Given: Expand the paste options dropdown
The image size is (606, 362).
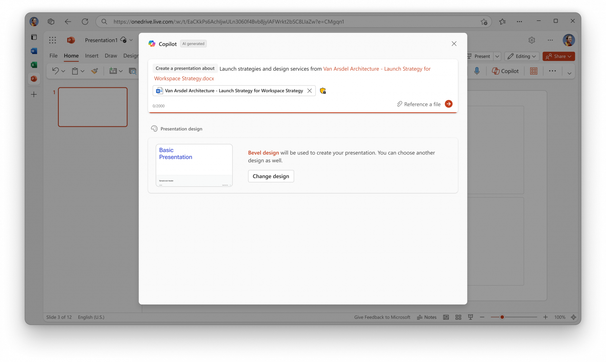Looking at the screenshot, I should pos(83,71).
